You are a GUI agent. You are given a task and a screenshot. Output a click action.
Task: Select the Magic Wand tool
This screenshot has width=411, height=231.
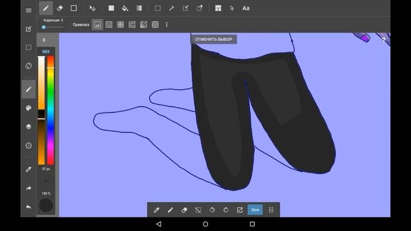click(171, 8)
